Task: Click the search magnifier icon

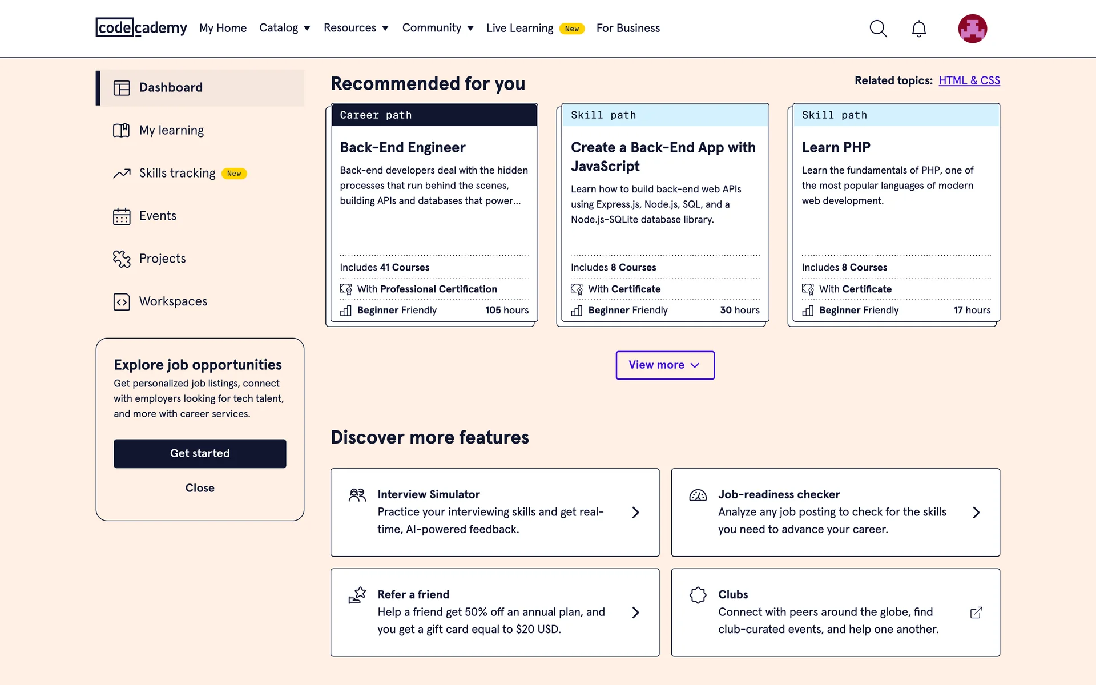Action: [878, 29]
